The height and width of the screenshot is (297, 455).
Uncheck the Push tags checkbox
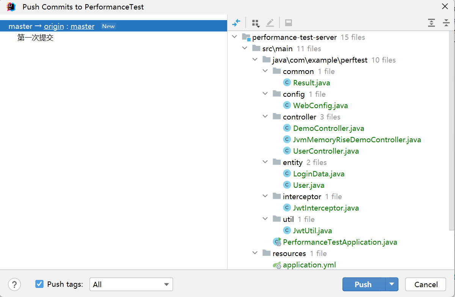point(39,284)
